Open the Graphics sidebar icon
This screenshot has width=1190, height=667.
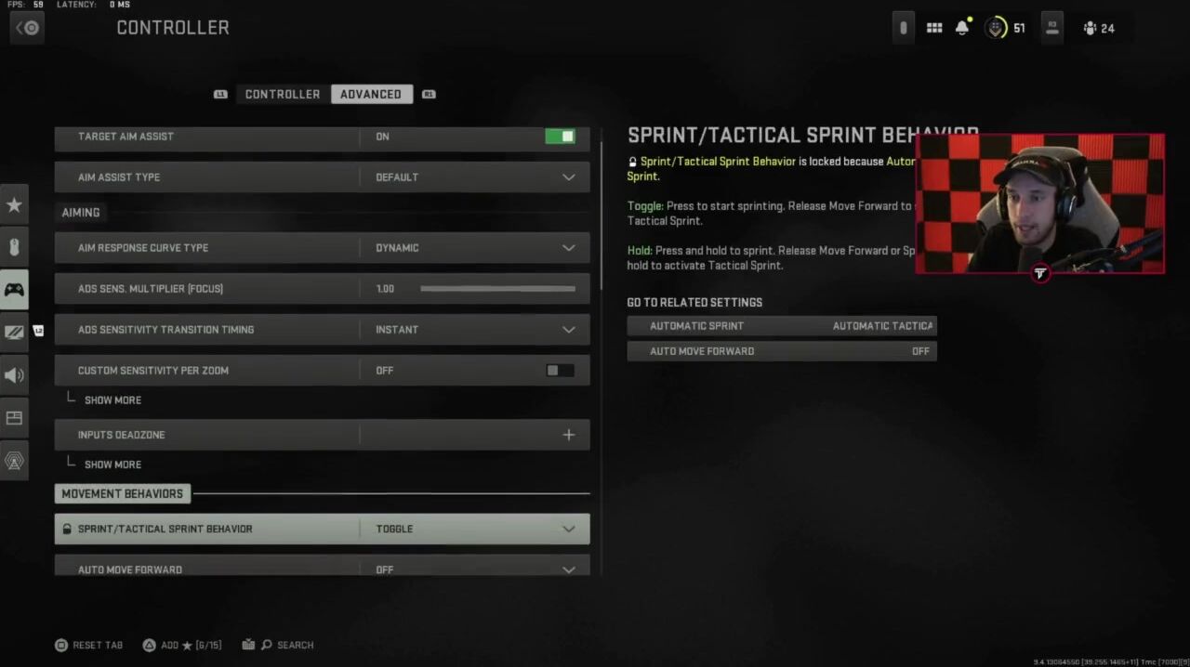coord(14,332)
